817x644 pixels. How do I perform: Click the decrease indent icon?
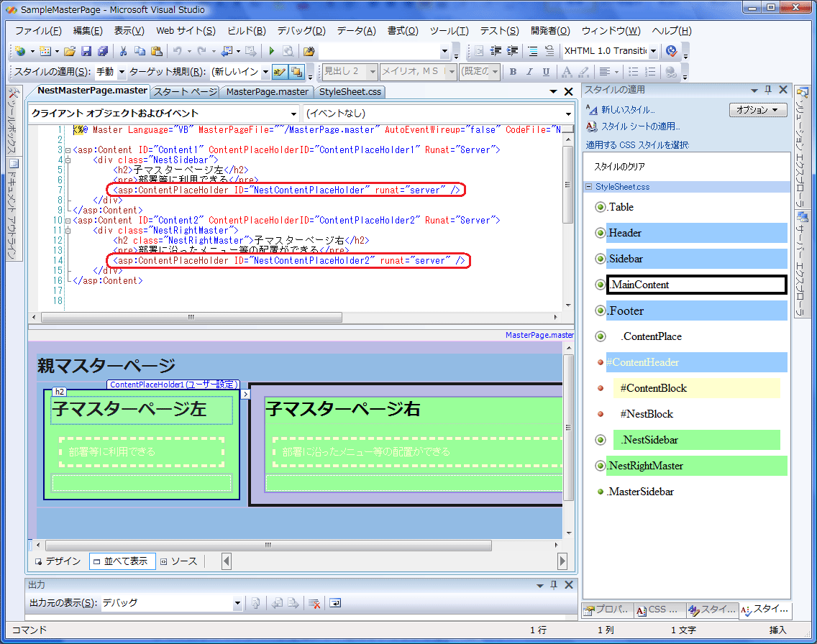click(496, 51)
